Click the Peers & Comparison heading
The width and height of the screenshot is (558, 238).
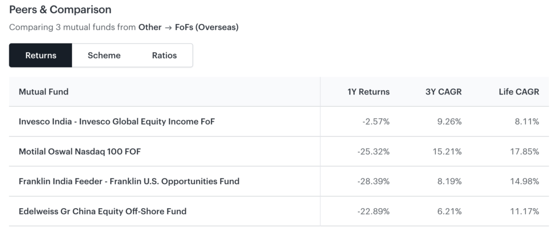pos(60,10)
